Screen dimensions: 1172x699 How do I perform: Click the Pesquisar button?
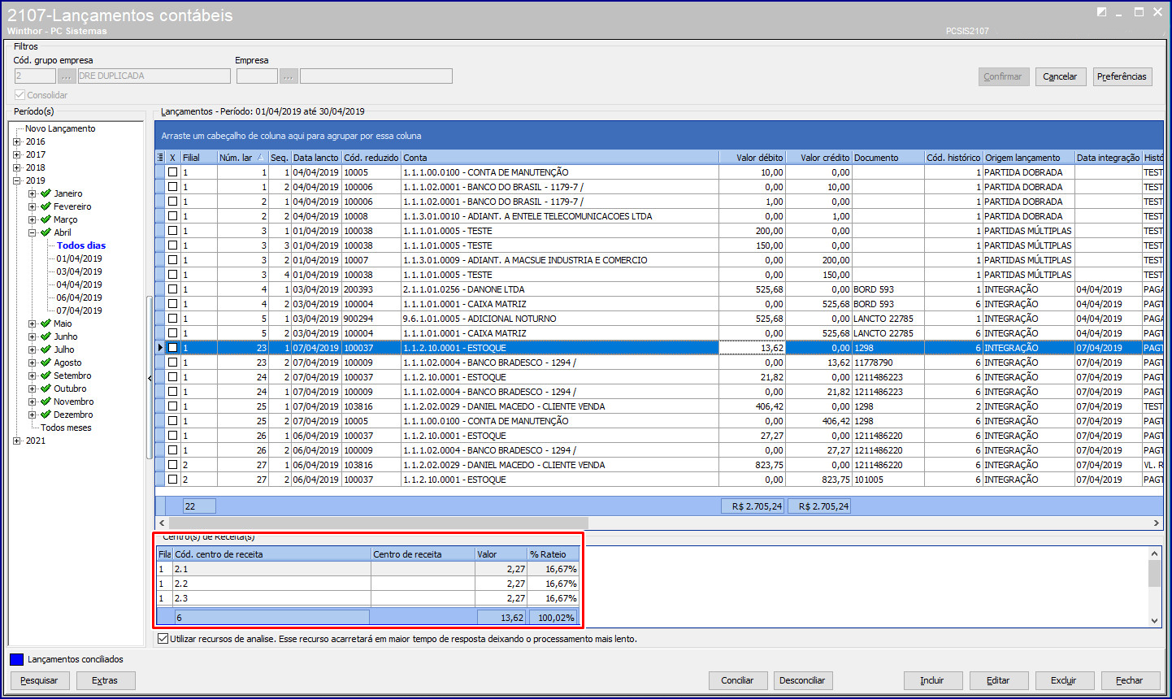[x=39, y=680]
